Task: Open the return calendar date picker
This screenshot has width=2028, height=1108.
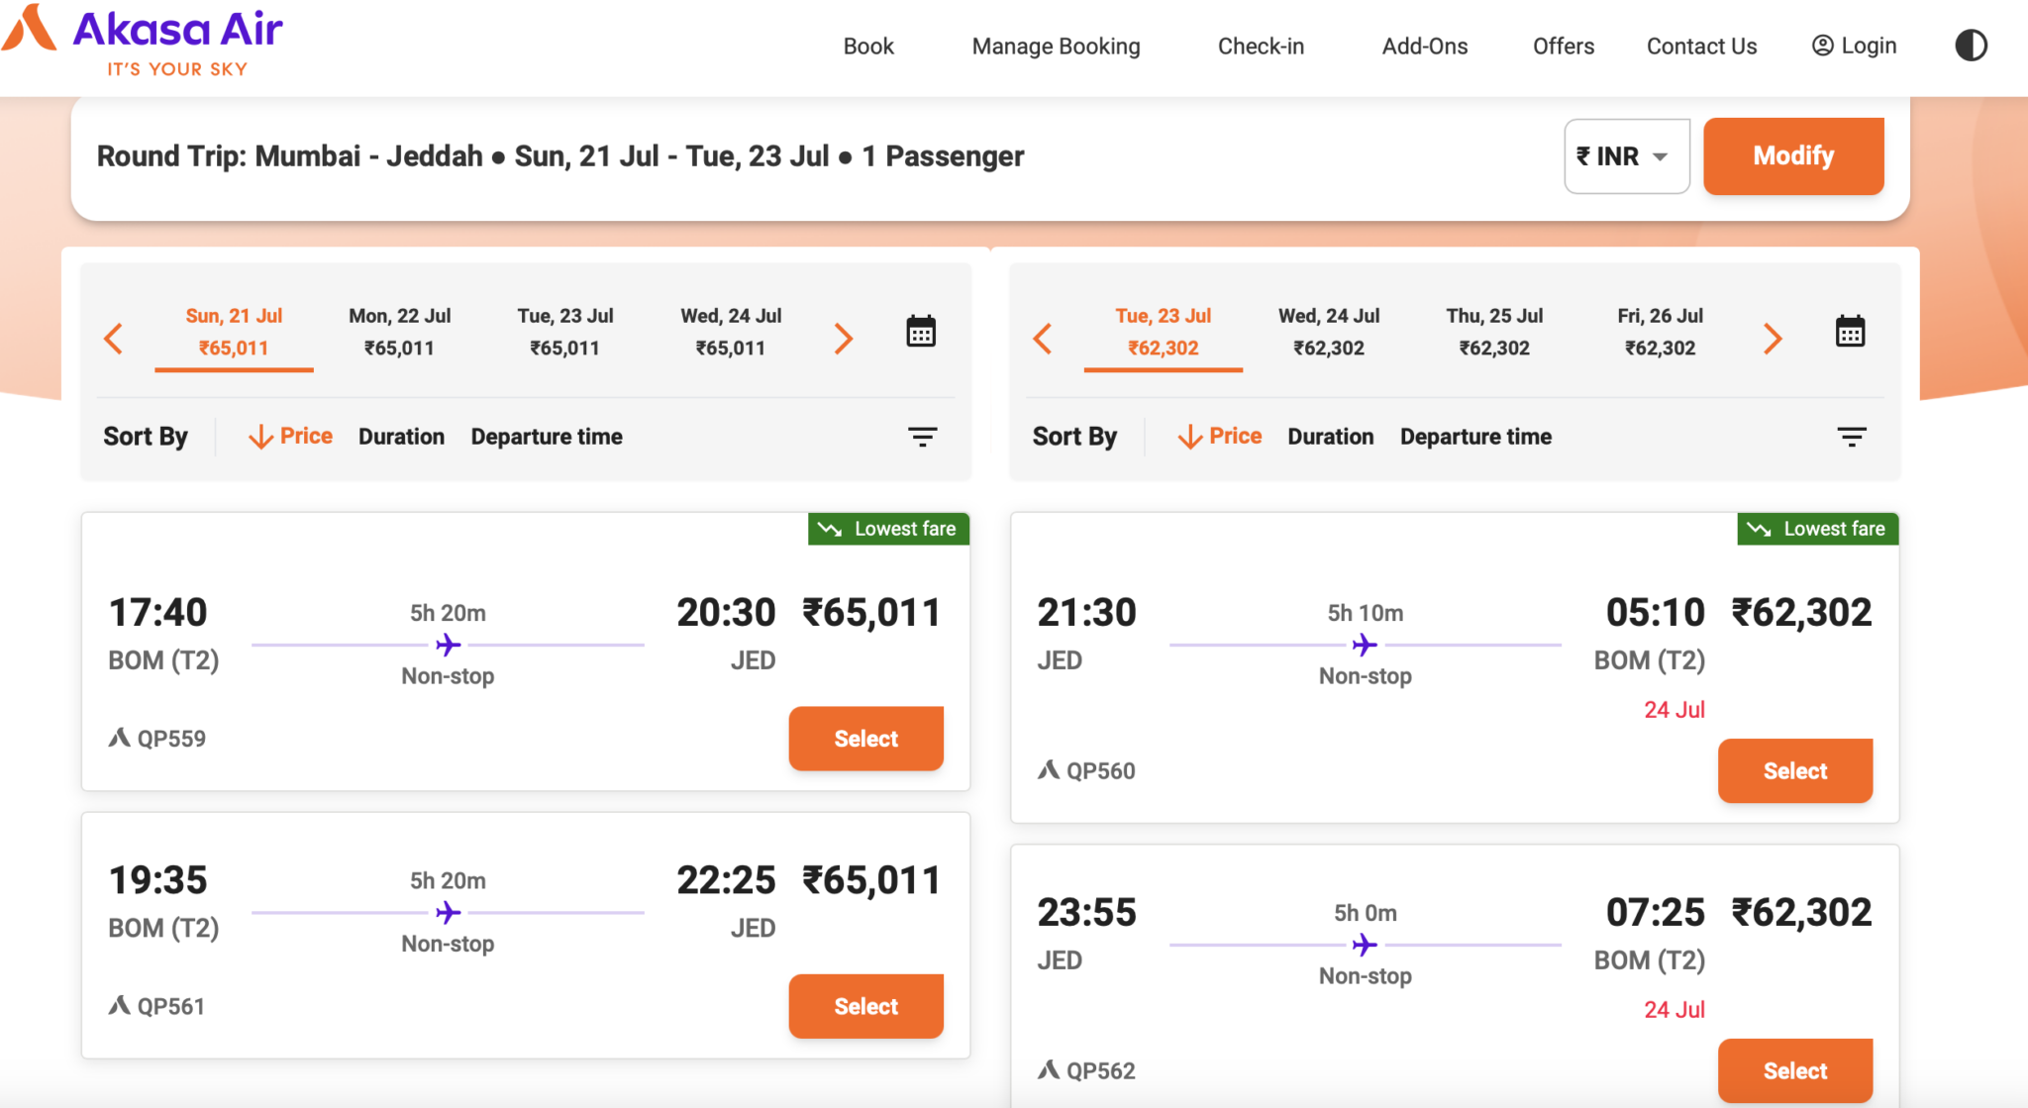Action: pos(1850,332)
